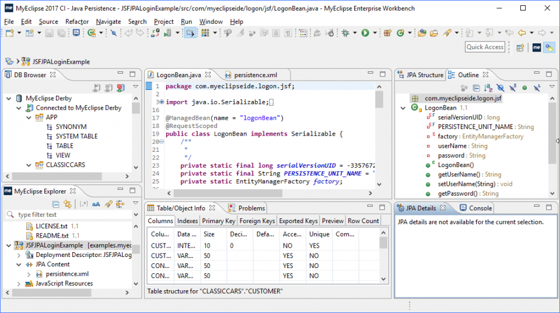Switch to the JPA Structure tab
Image resolution: width=560 pixels, height=313 pixels.
[421, 75]
